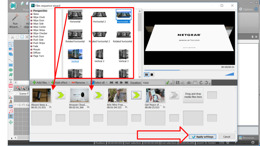Click Select all in the toolbar
Viewport: 260px width, 146px height.
pyautogui.click(x=98, y=83)
